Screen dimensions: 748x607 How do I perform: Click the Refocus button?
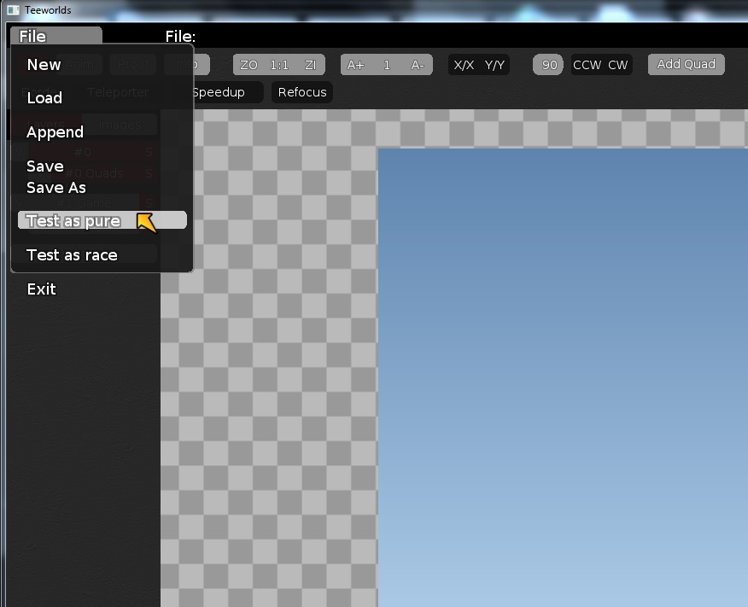pos(302,92)
